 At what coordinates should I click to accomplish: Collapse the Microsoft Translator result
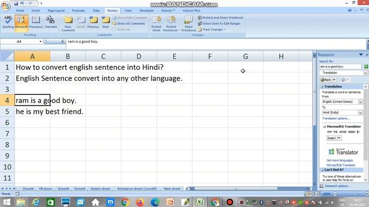click(x=324, y=126)
